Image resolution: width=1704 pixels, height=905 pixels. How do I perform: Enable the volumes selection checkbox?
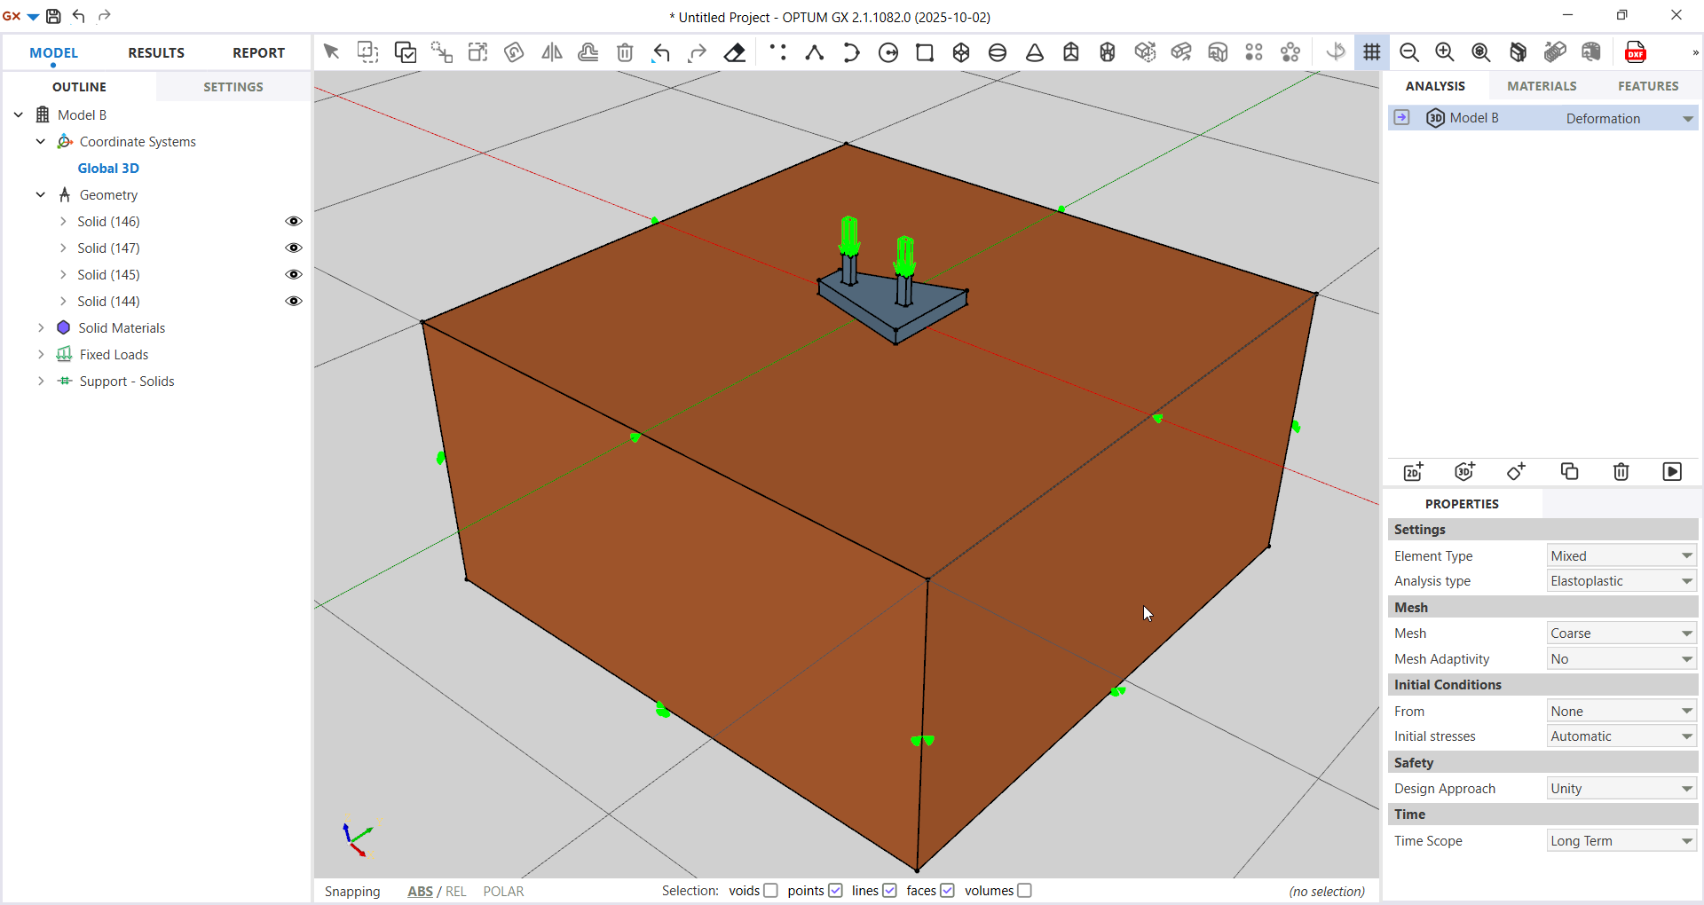pos(1025,891)
